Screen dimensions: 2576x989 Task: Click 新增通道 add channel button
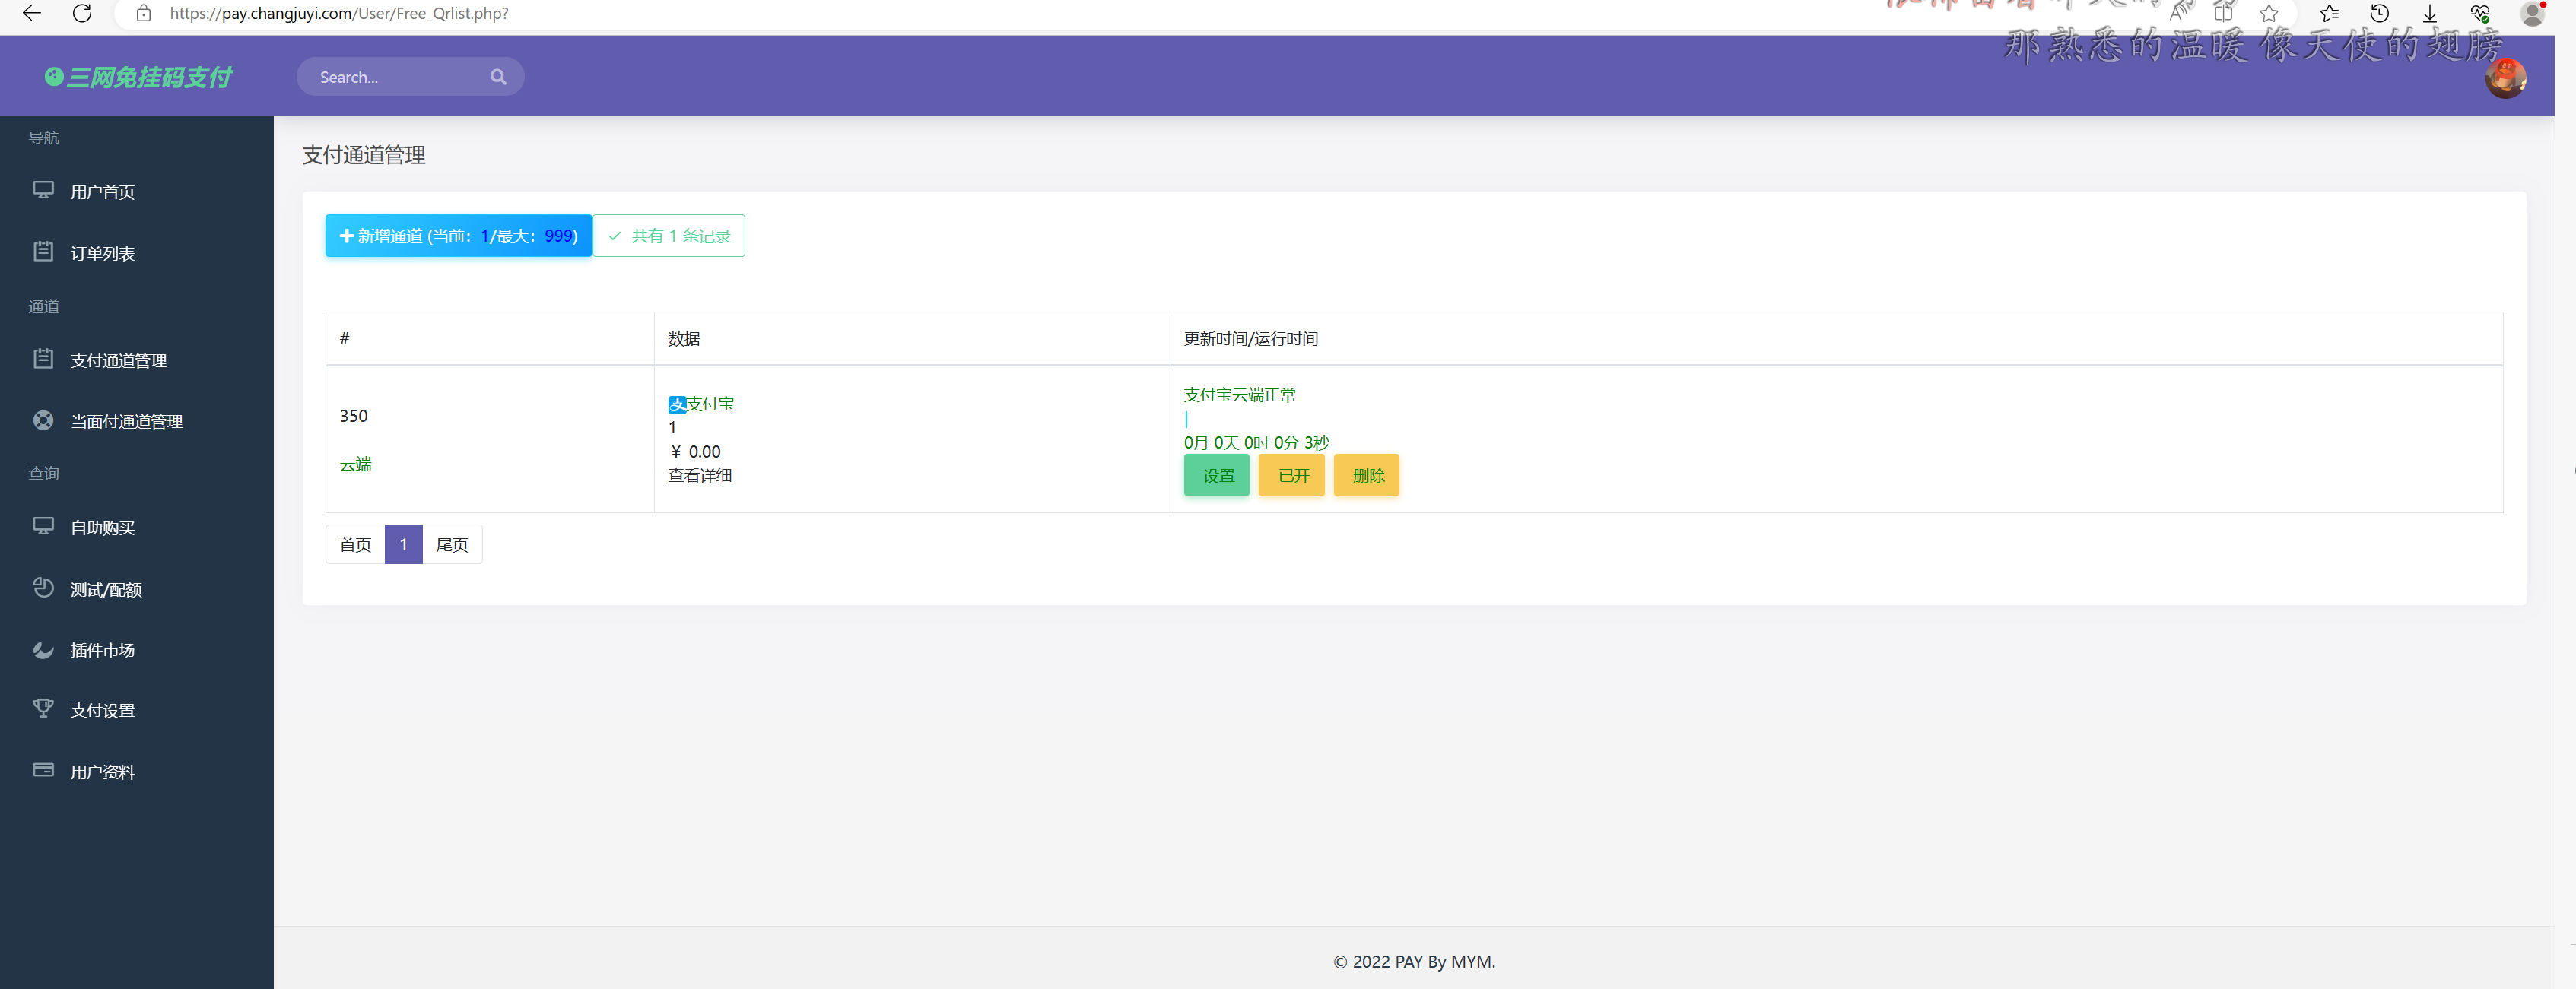(458, 236)
